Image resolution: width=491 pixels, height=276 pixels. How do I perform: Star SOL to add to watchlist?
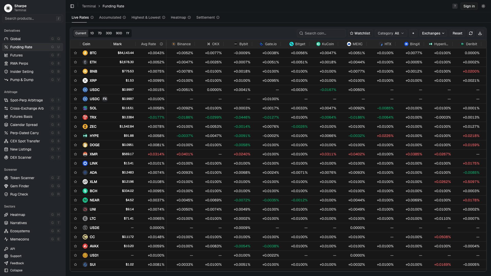click(x=75, y=108)
